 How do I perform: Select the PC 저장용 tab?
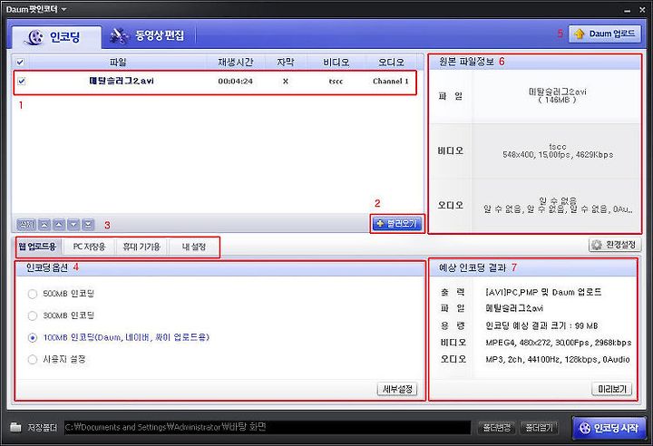click(x=89, y=247)
